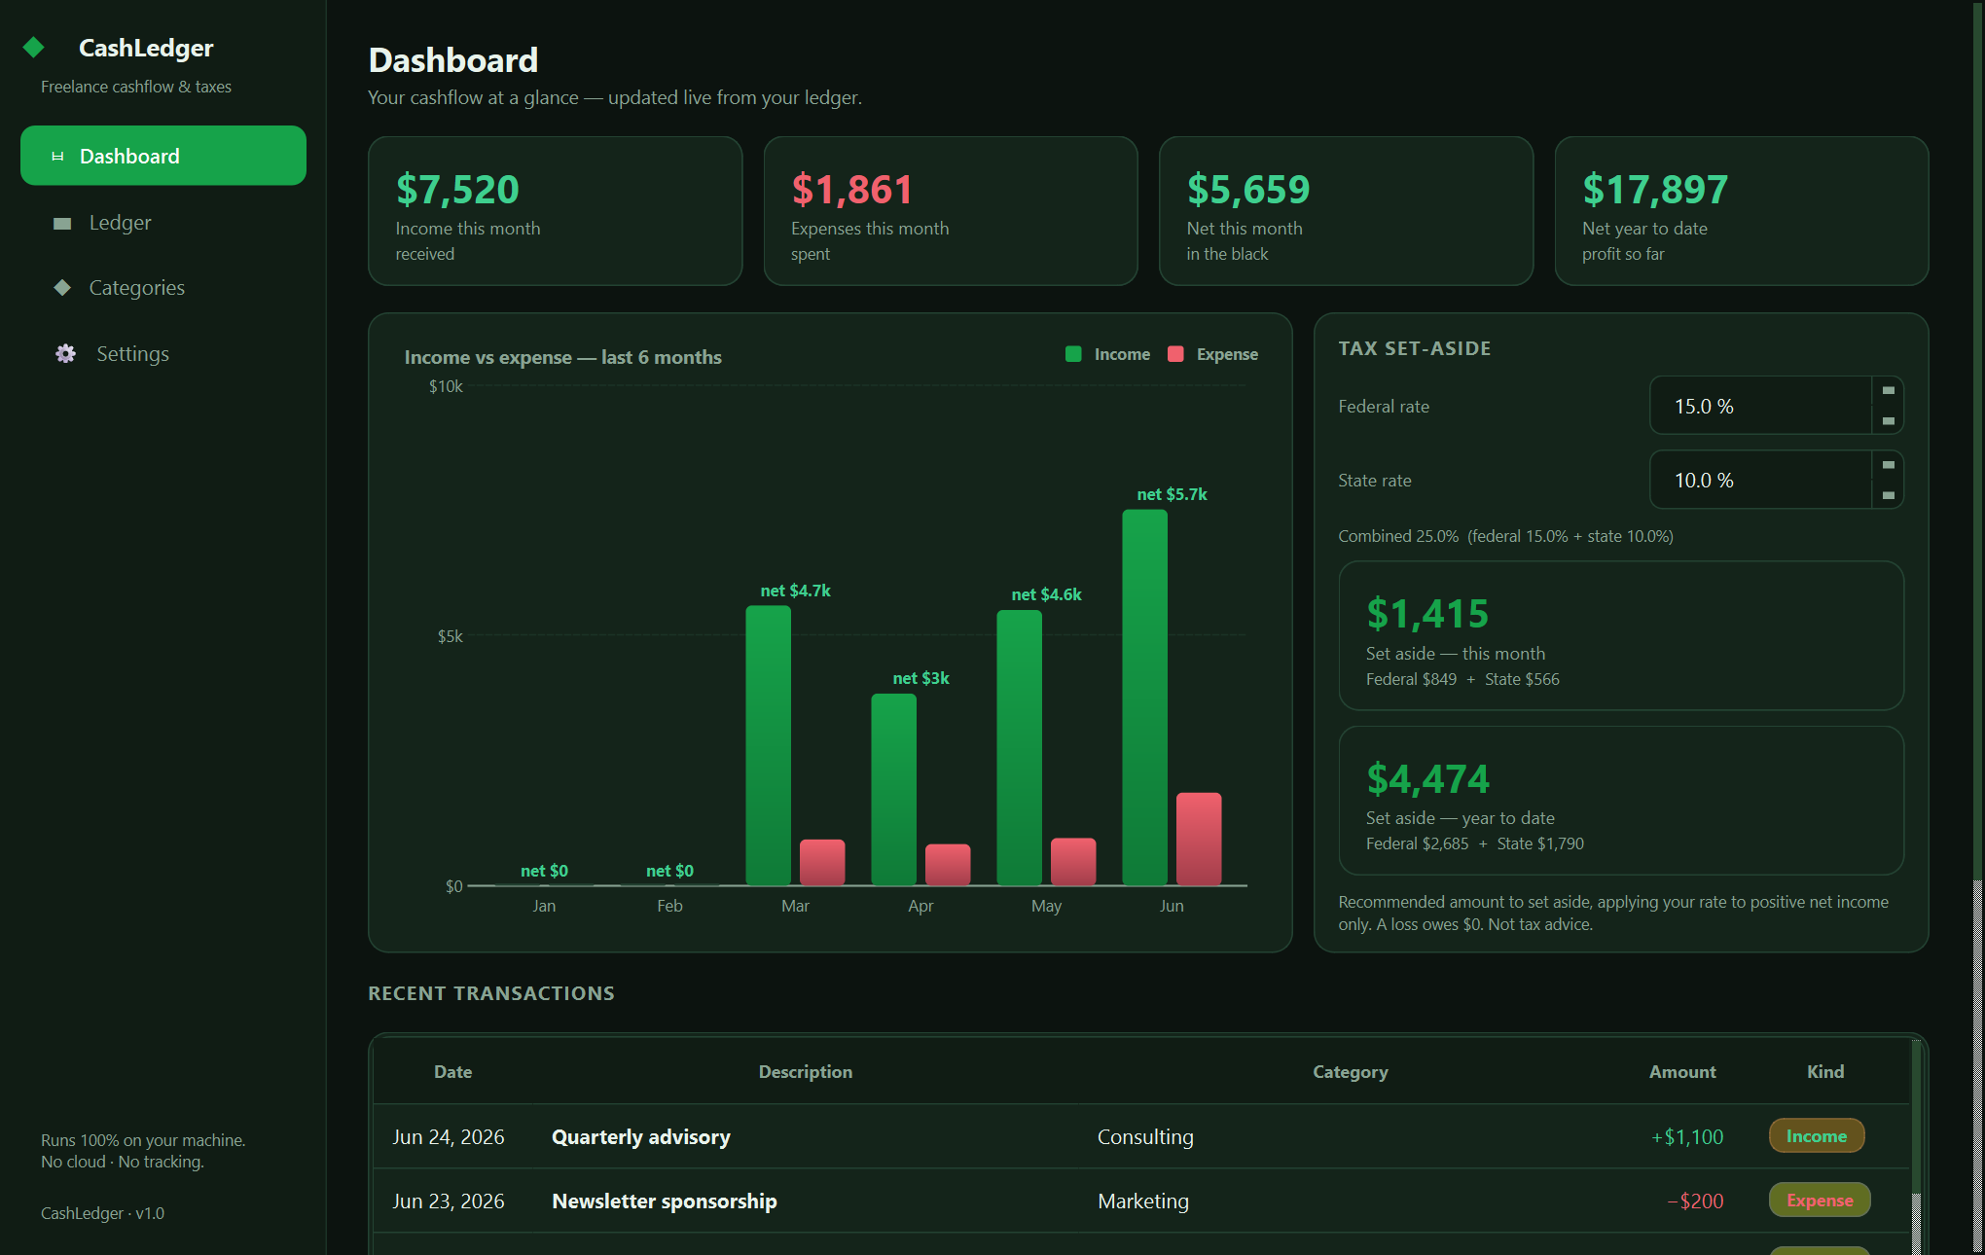1985x1255 pixels.
Task: Click the $1,415 set aside this month card
Action: coord(1621,635)
